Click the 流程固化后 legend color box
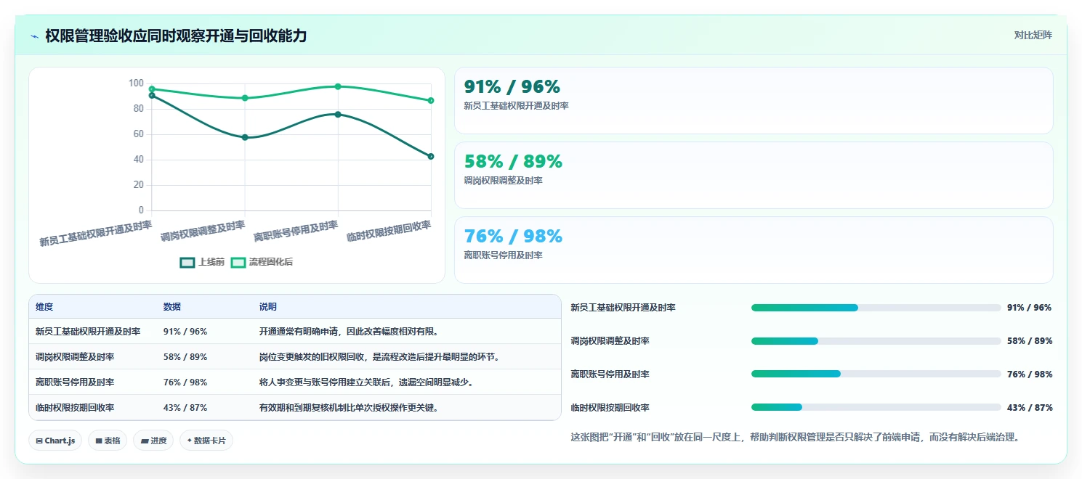 point(238,263)
